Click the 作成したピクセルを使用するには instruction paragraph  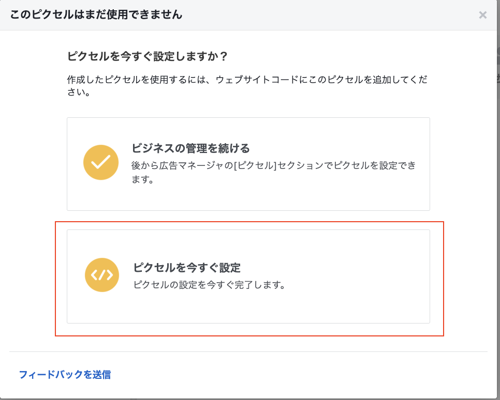(x=247, y=86)
